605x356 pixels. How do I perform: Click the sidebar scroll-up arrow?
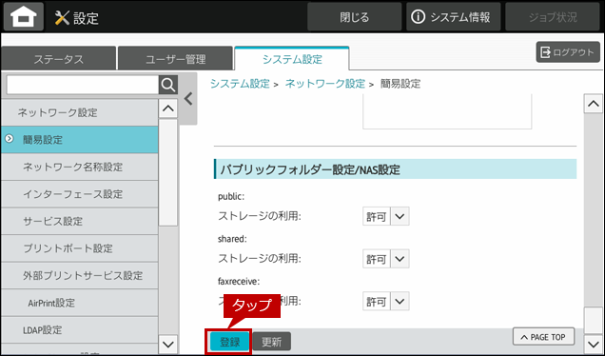point(168,109)
